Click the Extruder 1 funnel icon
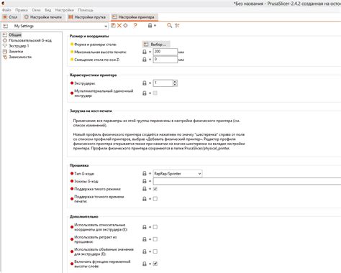Viewport: 341px width, 273px height. pyautogui.click(x=5, y=46)
